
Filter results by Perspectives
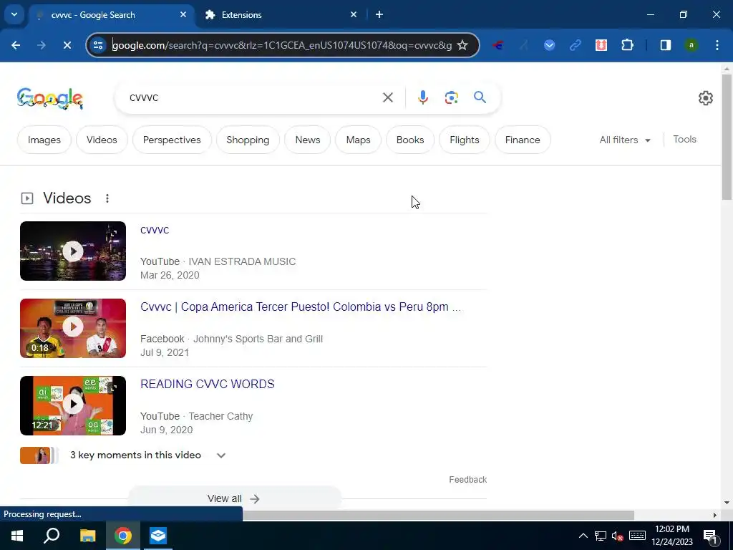[x=172, y=140]
